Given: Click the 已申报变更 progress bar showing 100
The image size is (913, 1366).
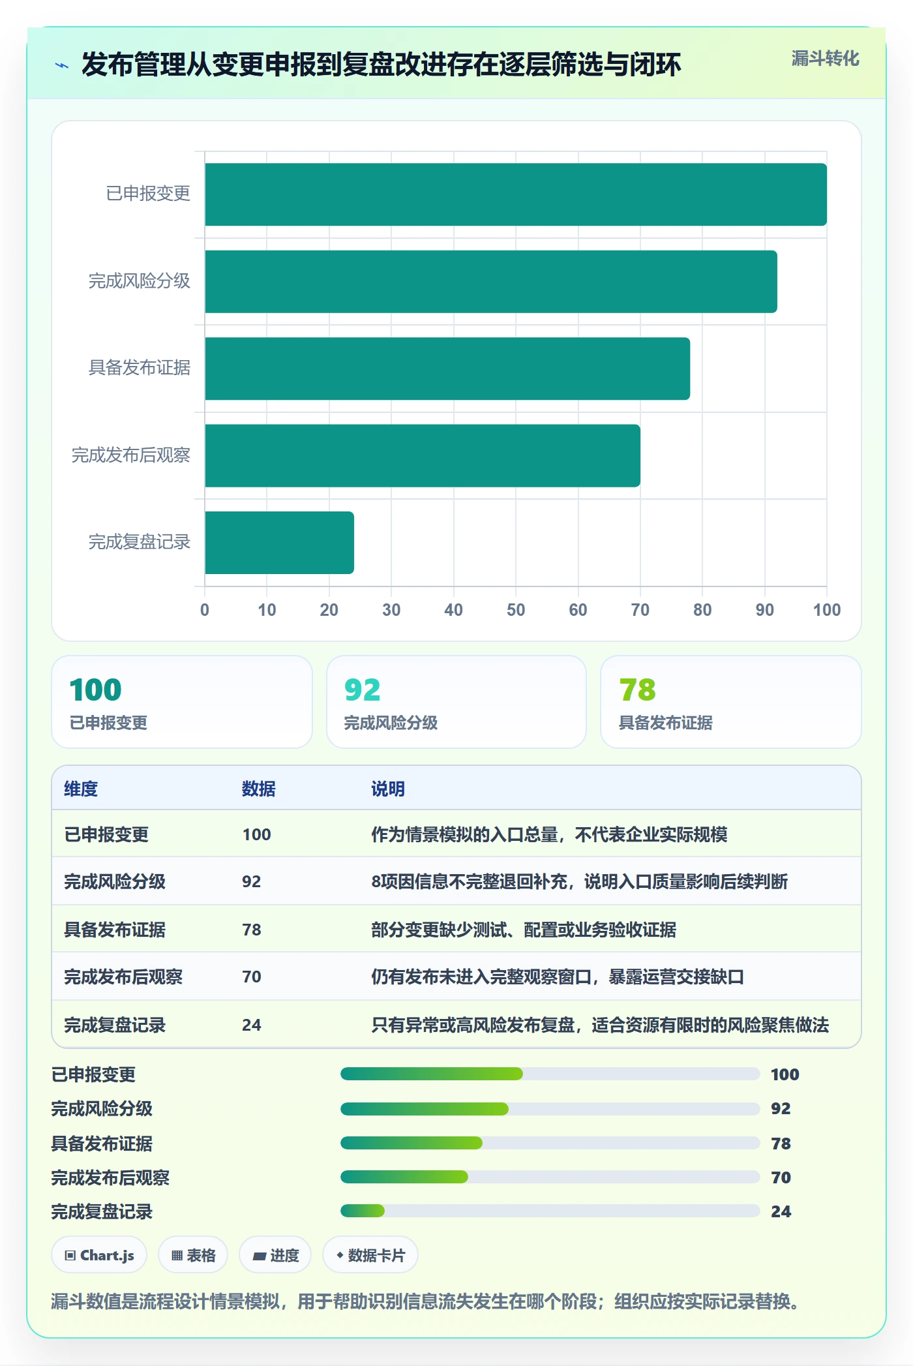Looking at the screenshot, I should click(x=550, y=1074).
